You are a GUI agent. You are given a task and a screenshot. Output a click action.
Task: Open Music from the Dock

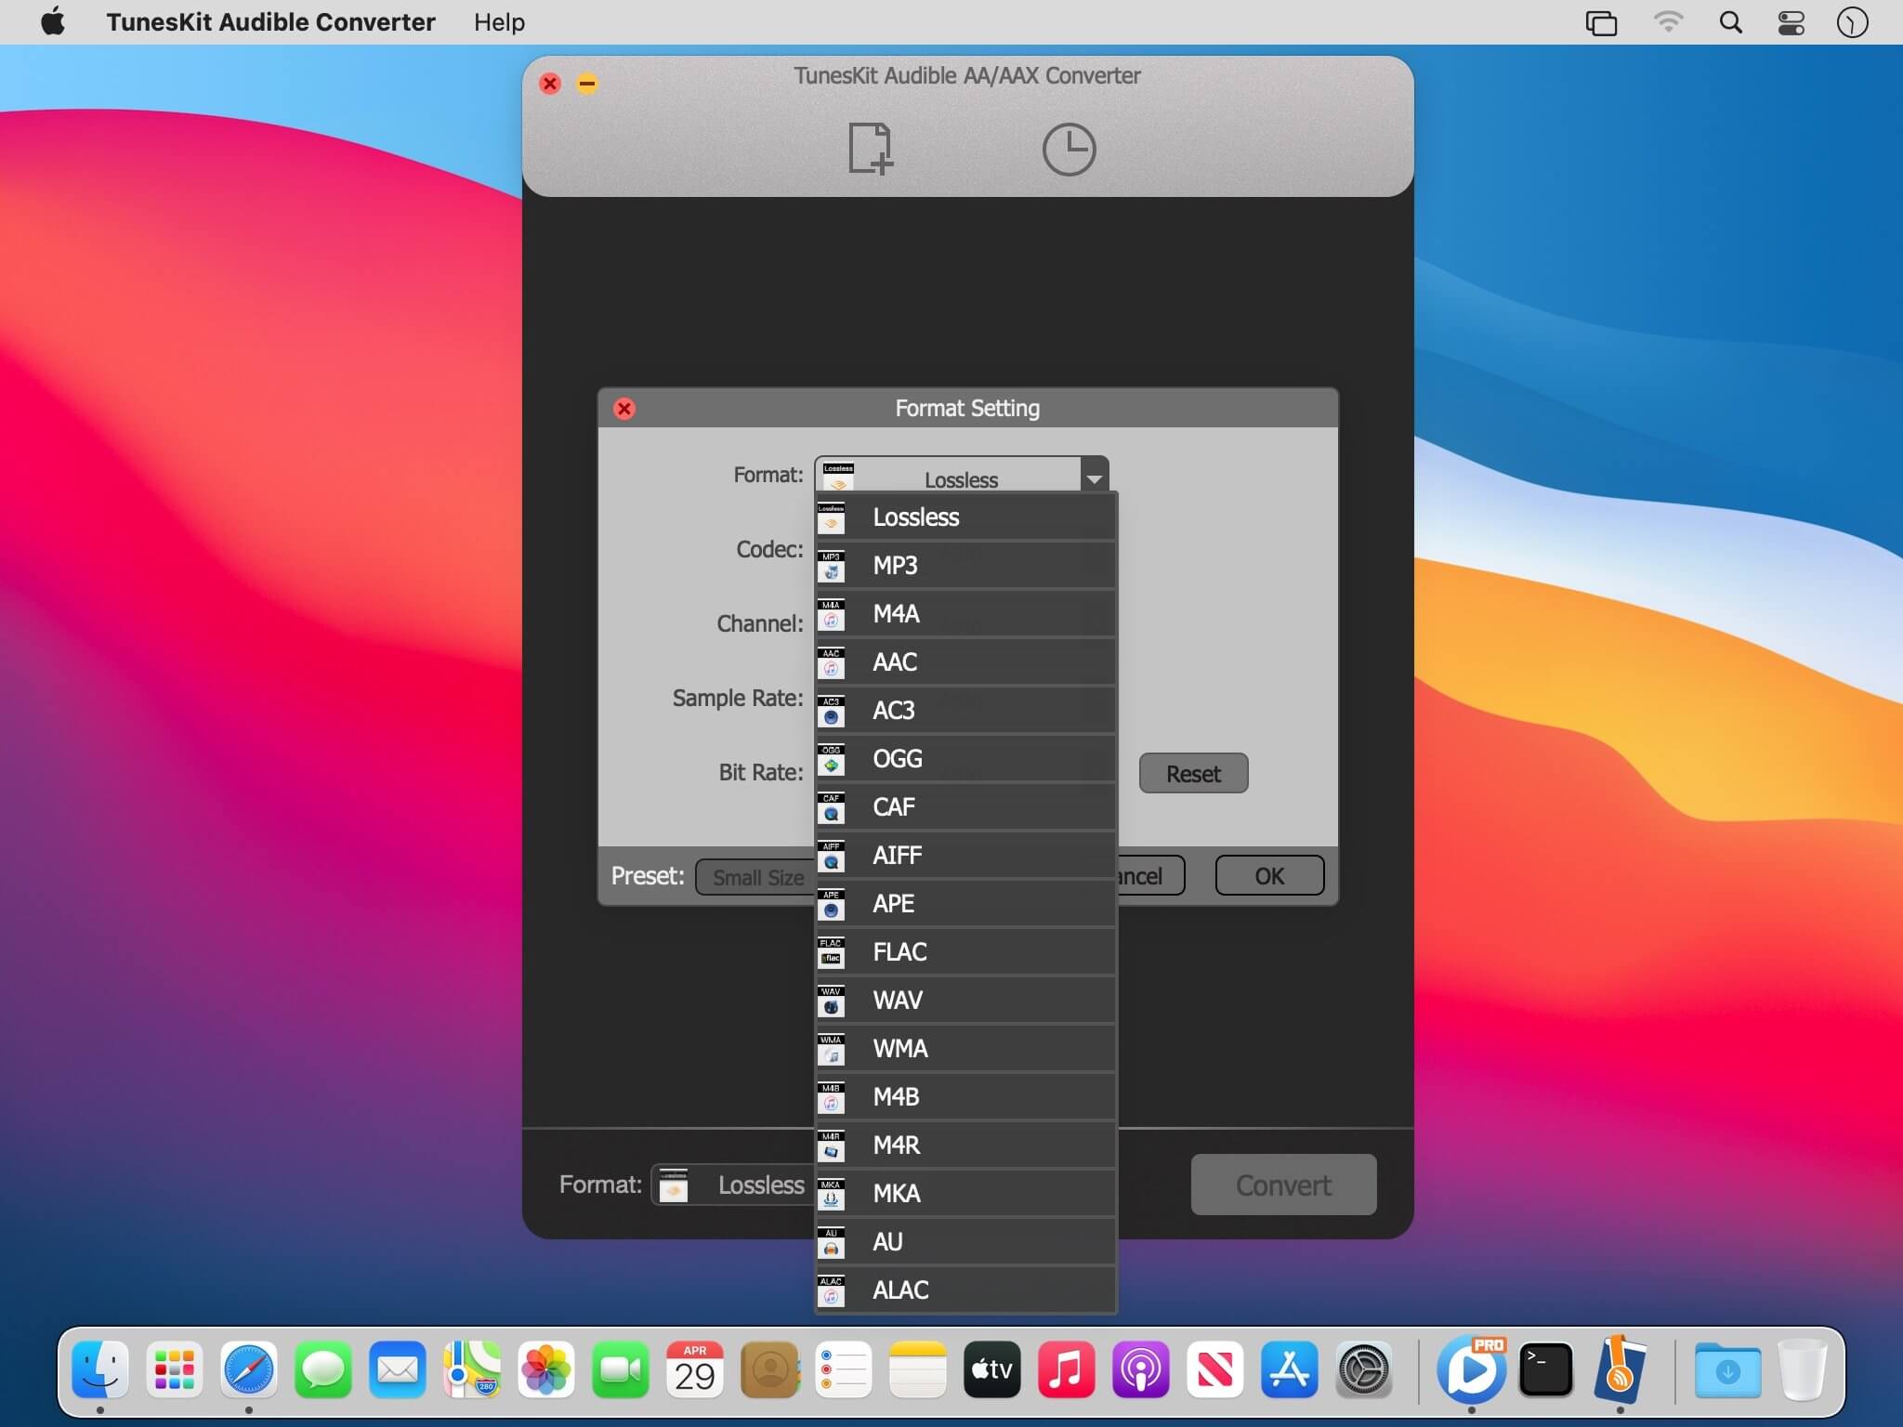pyautogui.click(x=1067, y=1369)
